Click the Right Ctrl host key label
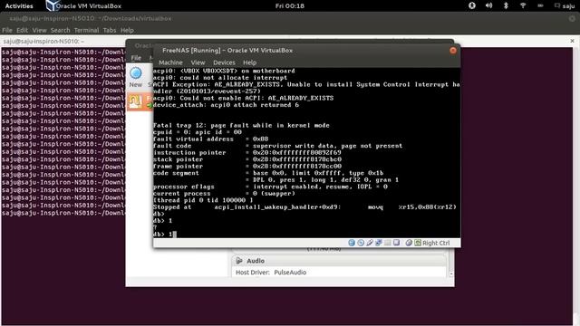This screenshot has height=326, width=580. click(x=436, y=243)
